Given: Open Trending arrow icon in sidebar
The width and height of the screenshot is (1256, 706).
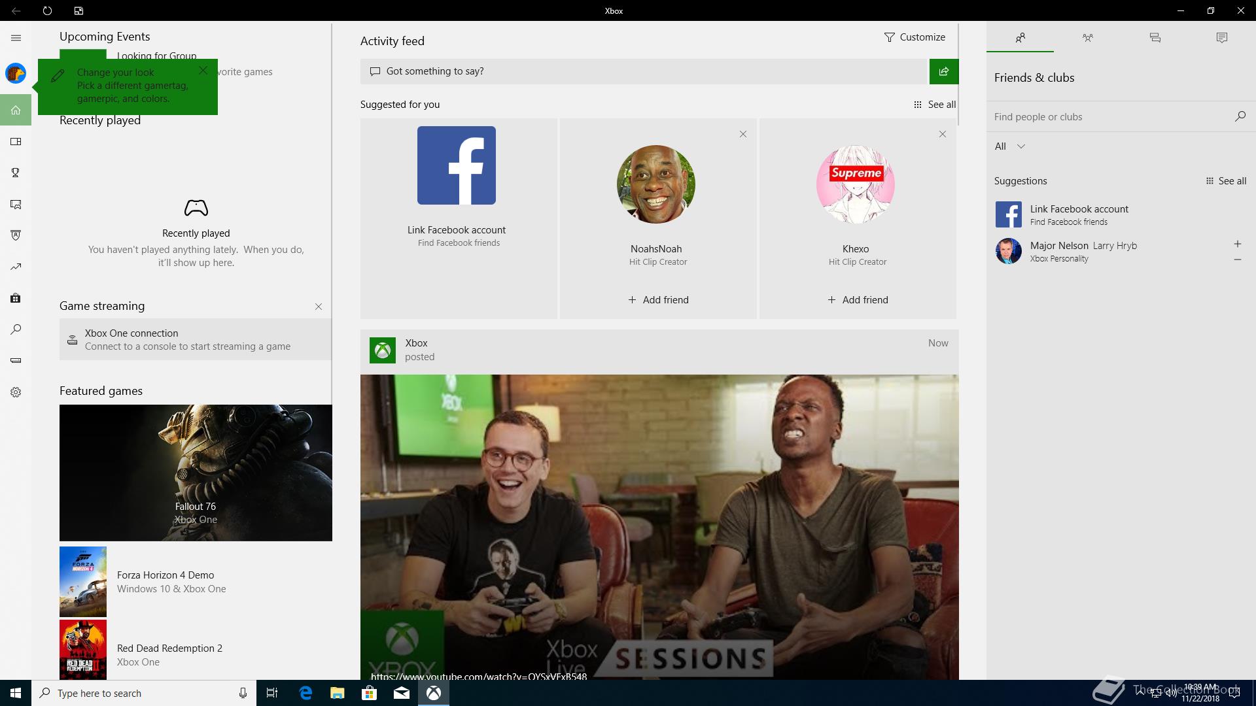Looking at the screenshot, I should pyautogui.click(x=16, y=267).
